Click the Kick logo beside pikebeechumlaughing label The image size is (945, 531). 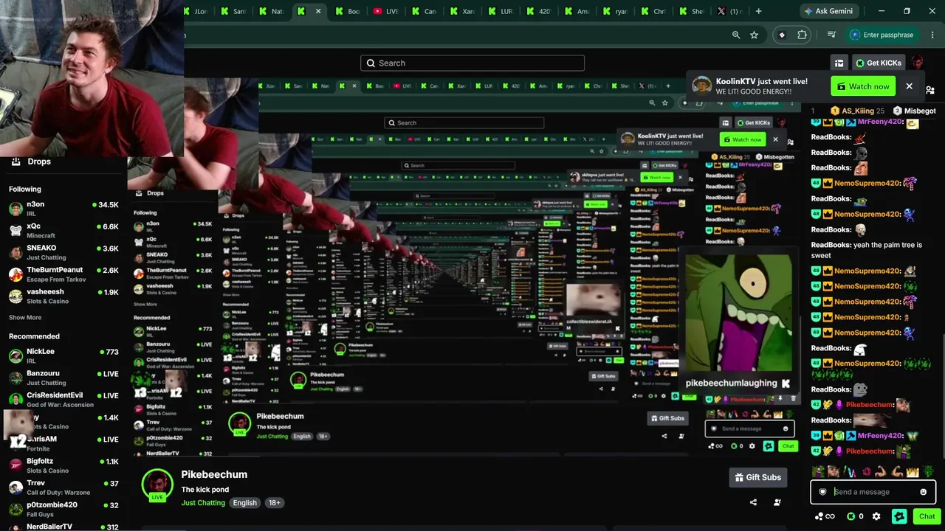[786, 383]
